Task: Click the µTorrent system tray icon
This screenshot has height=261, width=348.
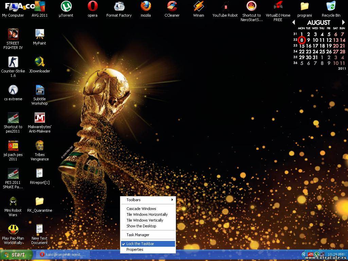Action: pyautogui.click(x=317, y=254)
